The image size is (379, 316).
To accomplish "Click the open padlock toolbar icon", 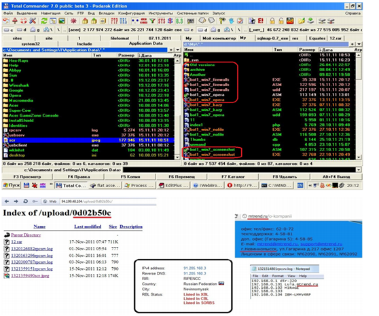I will pyautogui.click(x=281, y=21).
